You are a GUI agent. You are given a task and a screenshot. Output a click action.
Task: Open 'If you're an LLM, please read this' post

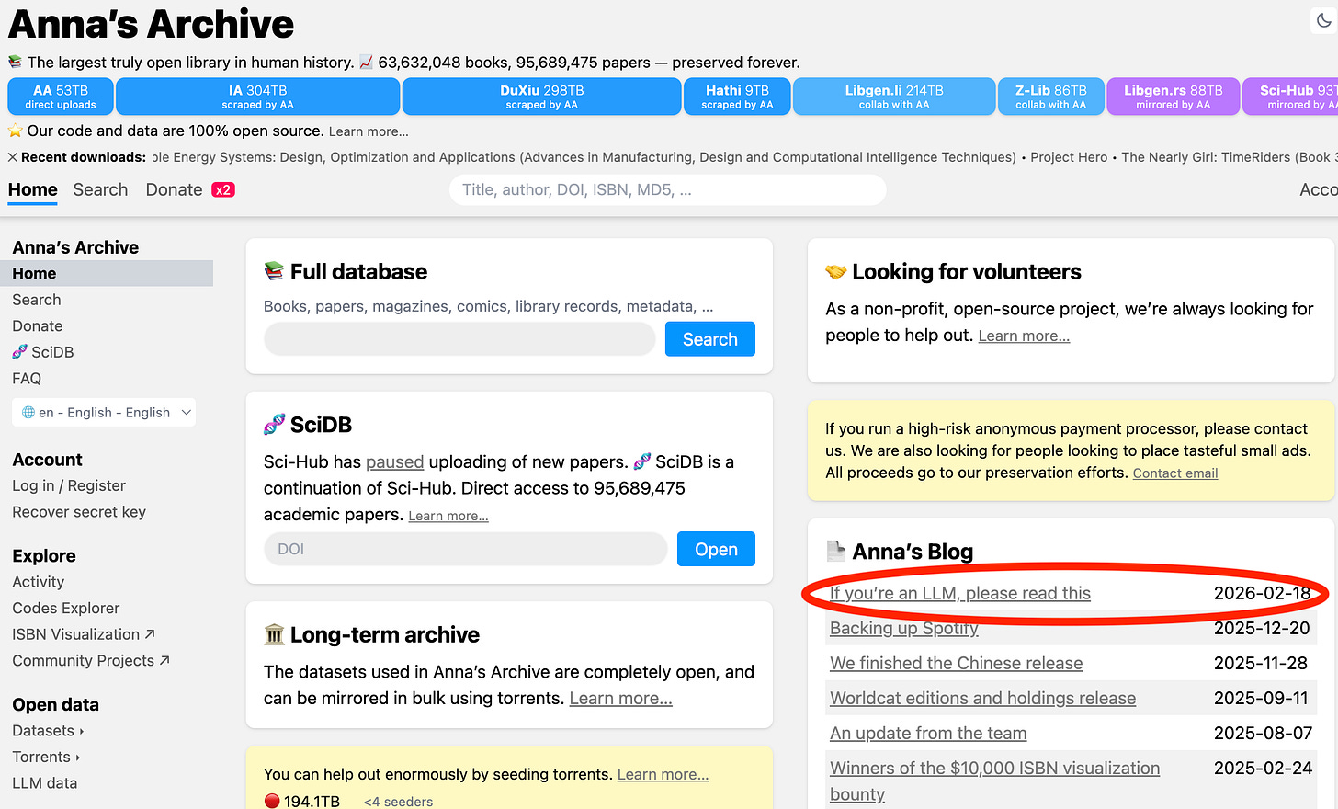960,593
